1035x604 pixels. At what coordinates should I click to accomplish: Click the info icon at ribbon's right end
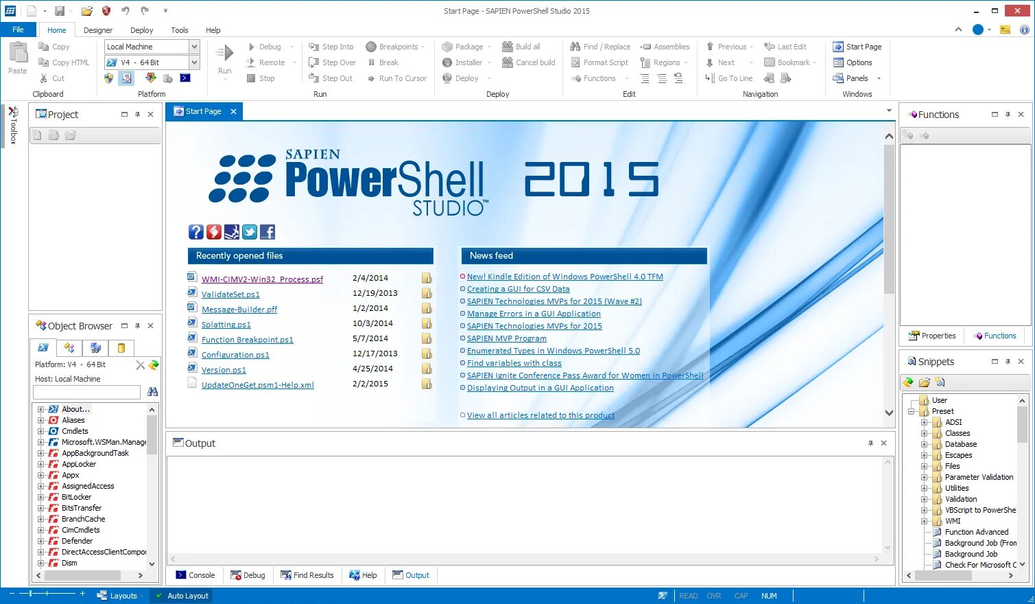[1024, 30]
